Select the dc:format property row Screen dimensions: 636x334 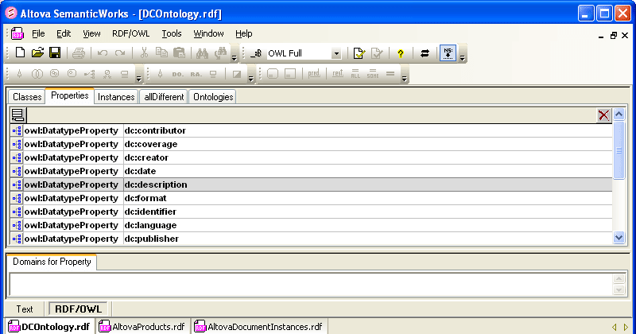tap(311, 198)
